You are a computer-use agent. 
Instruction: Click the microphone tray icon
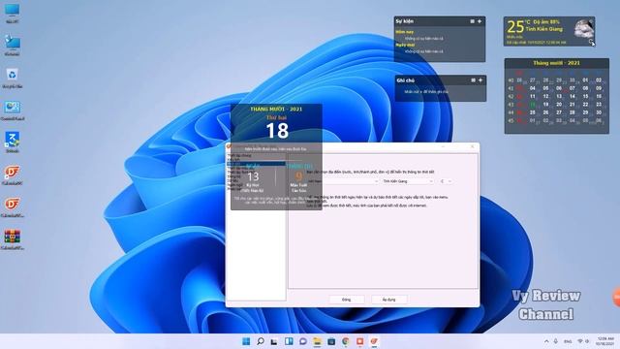pos(556,341)
